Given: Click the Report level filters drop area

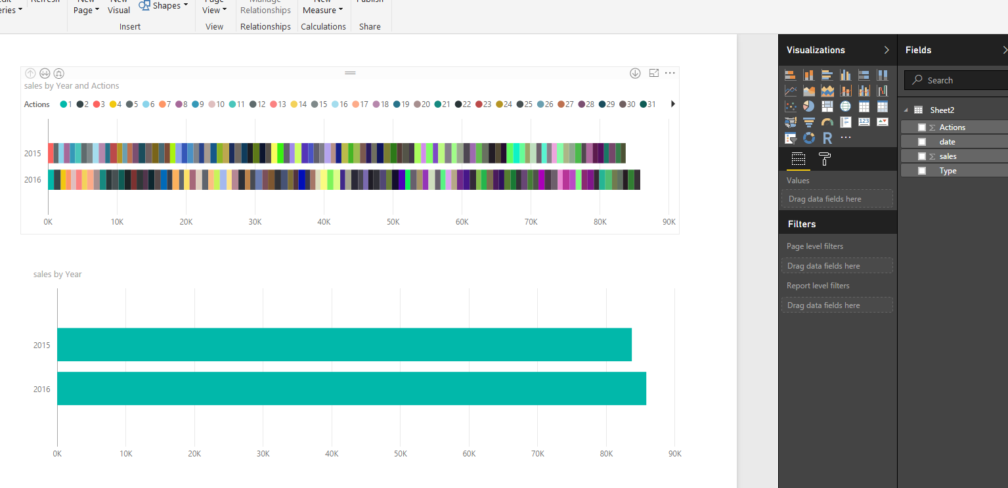Looking at the screenshot, I should 837,305.
